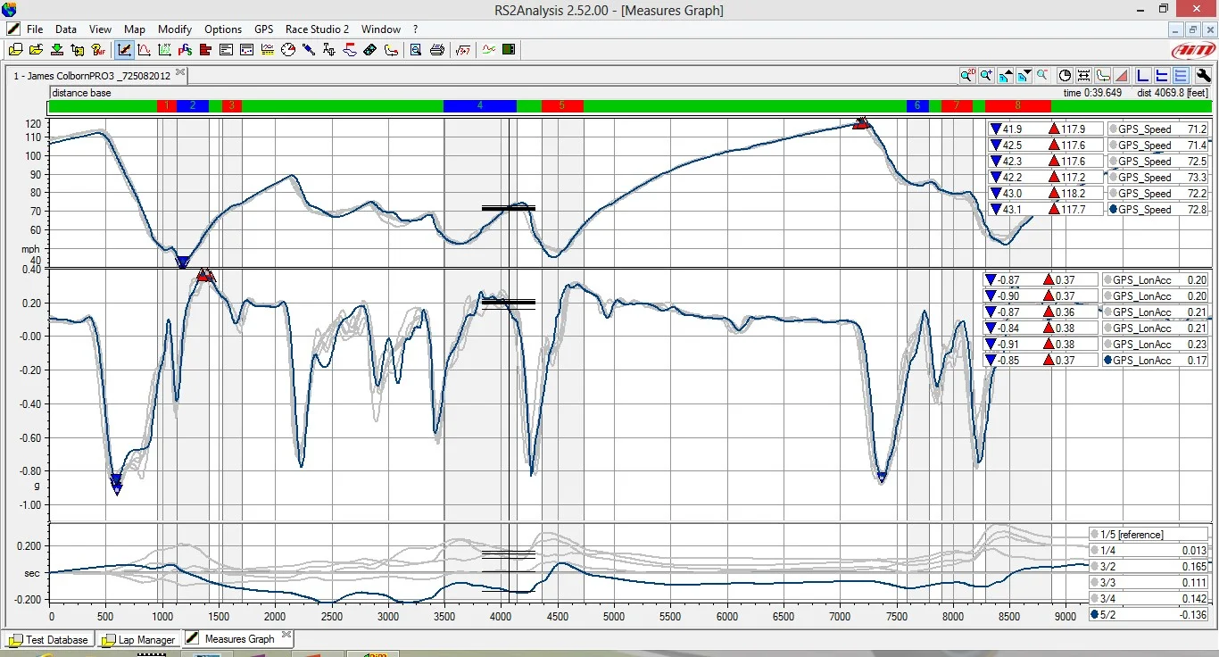Screen dimensions: 1219x657
Task: Toggle the clock time/distance mode button
Action: [1065, 76]
